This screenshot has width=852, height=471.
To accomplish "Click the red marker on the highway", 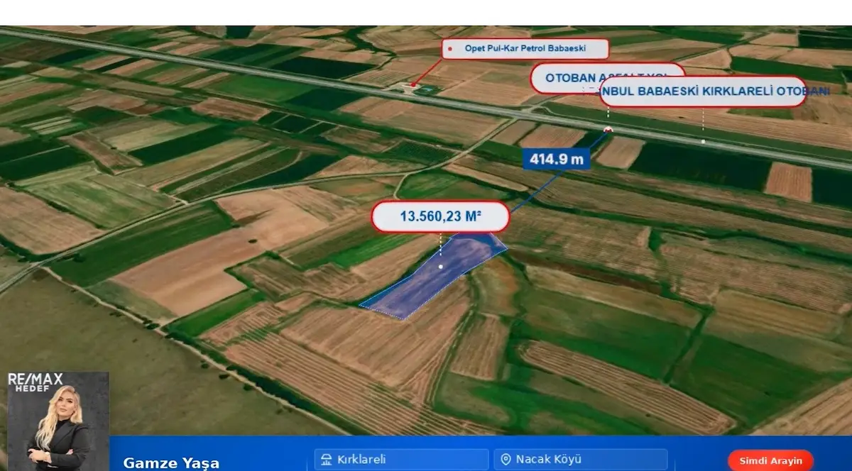I will (x=608, y=129).
